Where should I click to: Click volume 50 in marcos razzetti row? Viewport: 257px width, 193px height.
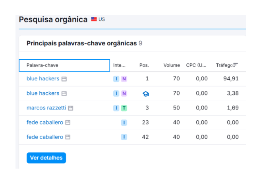tap(176, 108)
